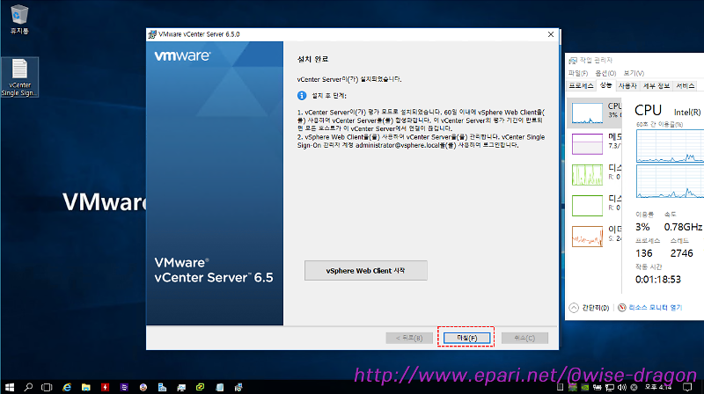
Task: Click 2746 thread count value
Action: coord(681,253)
